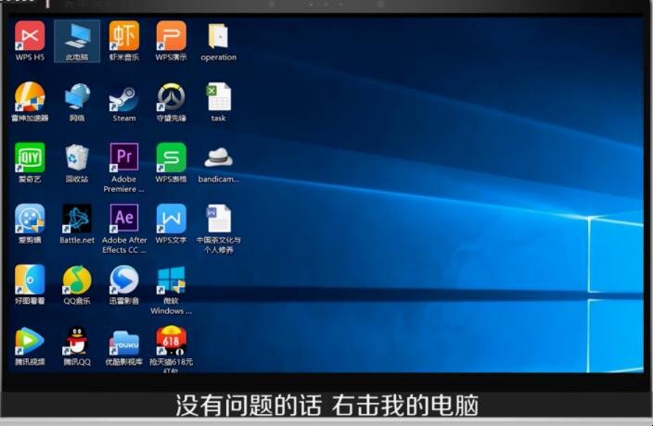
Task: Select the 网络 (Network) icon
Action: click(x=77, y=97)
